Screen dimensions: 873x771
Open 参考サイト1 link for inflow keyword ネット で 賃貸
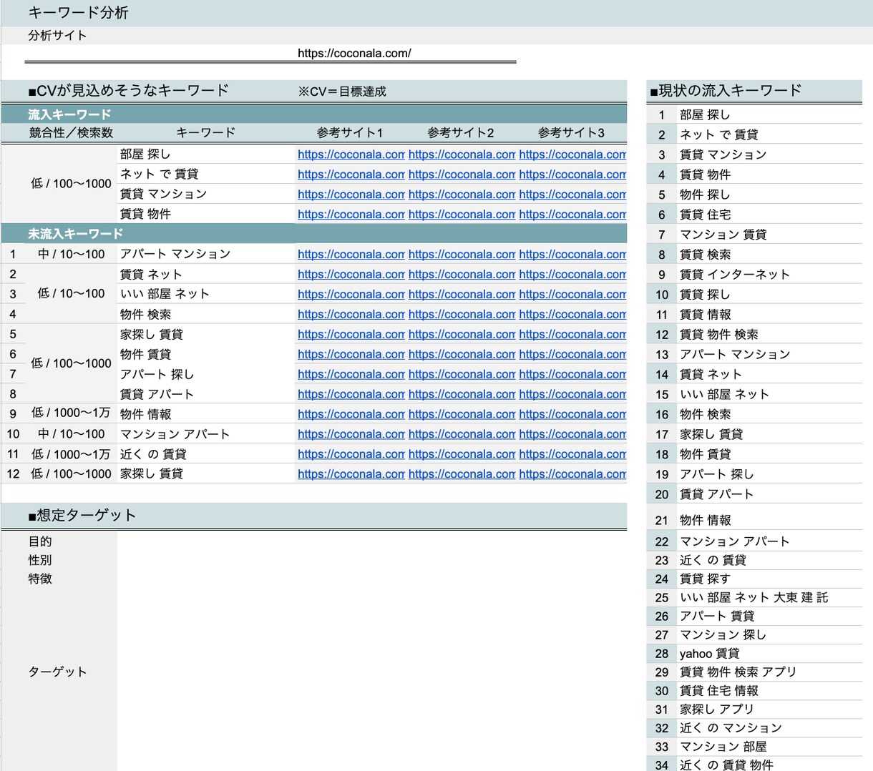(351, 174)
